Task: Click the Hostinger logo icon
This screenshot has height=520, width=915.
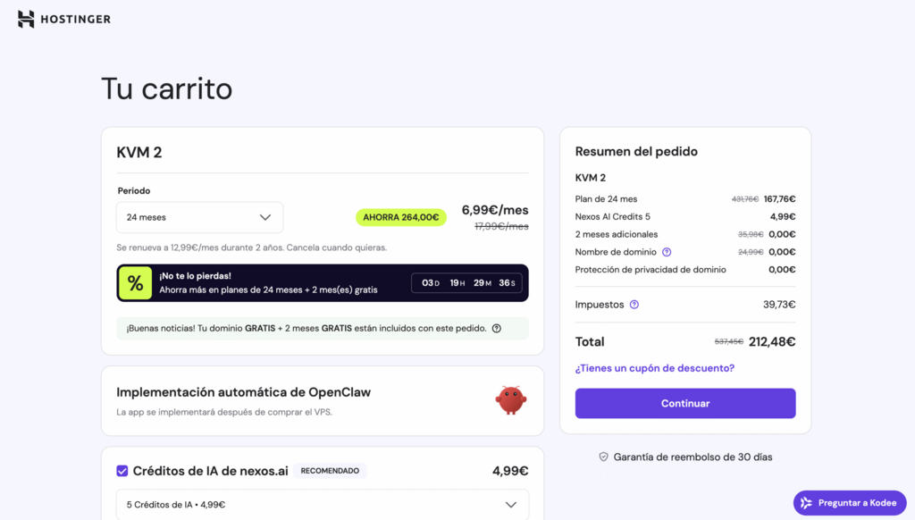Action: pos(26,18)
